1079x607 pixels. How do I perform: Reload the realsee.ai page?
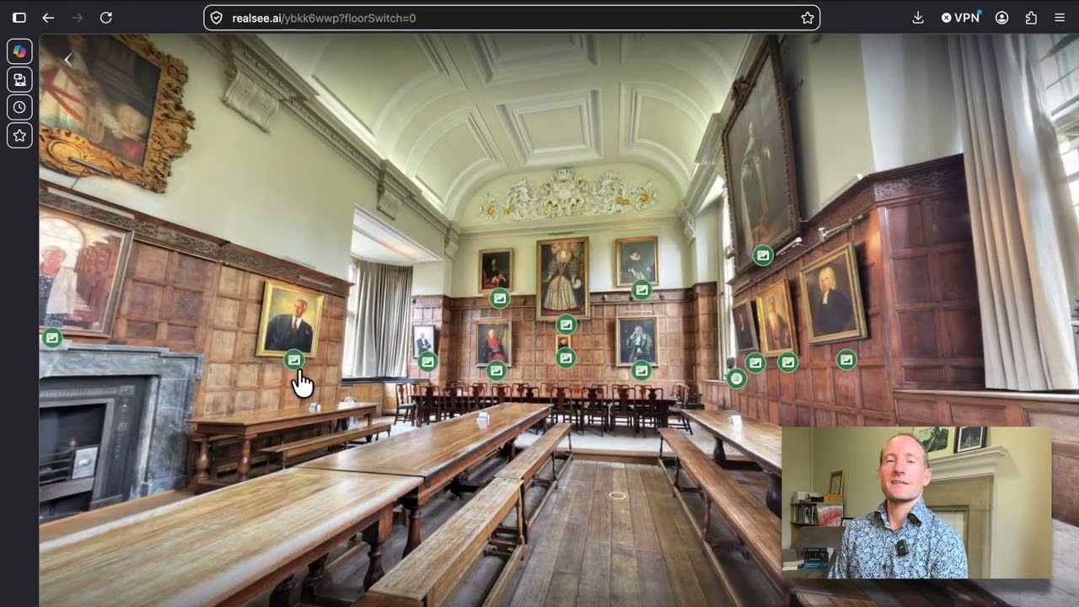coord(106,18)
